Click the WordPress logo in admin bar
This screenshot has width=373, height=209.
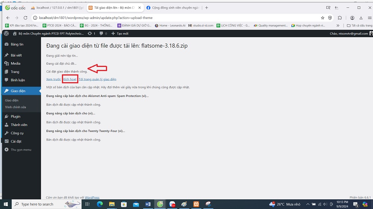[6, 33]
